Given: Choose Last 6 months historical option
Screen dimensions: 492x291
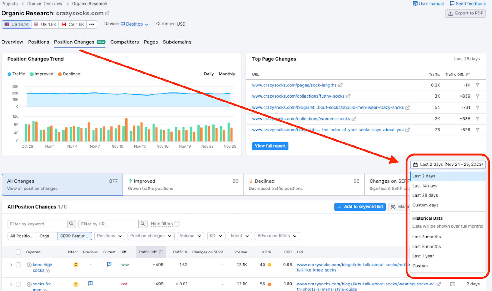Looking at the screenshot, I should [448, 247].
